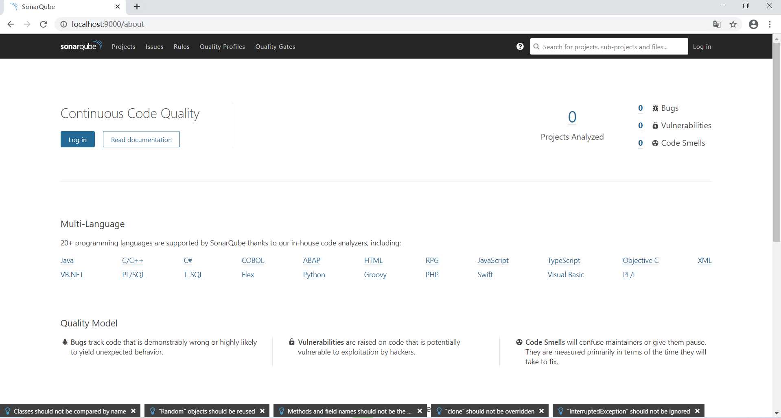Open the Projects menu
781x418 pixels.
(x=123, y=46)
